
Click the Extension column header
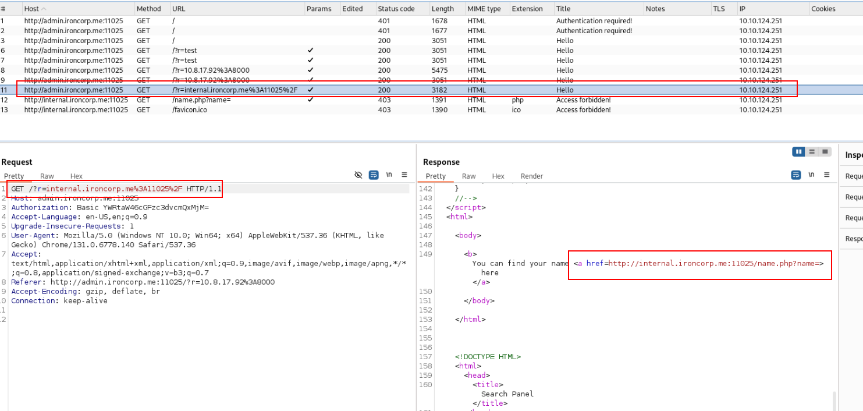[531, 9]
